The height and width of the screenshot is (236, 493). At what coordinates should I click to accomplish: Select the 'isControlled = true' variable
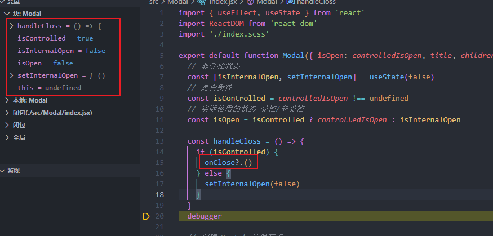(55, 38)
